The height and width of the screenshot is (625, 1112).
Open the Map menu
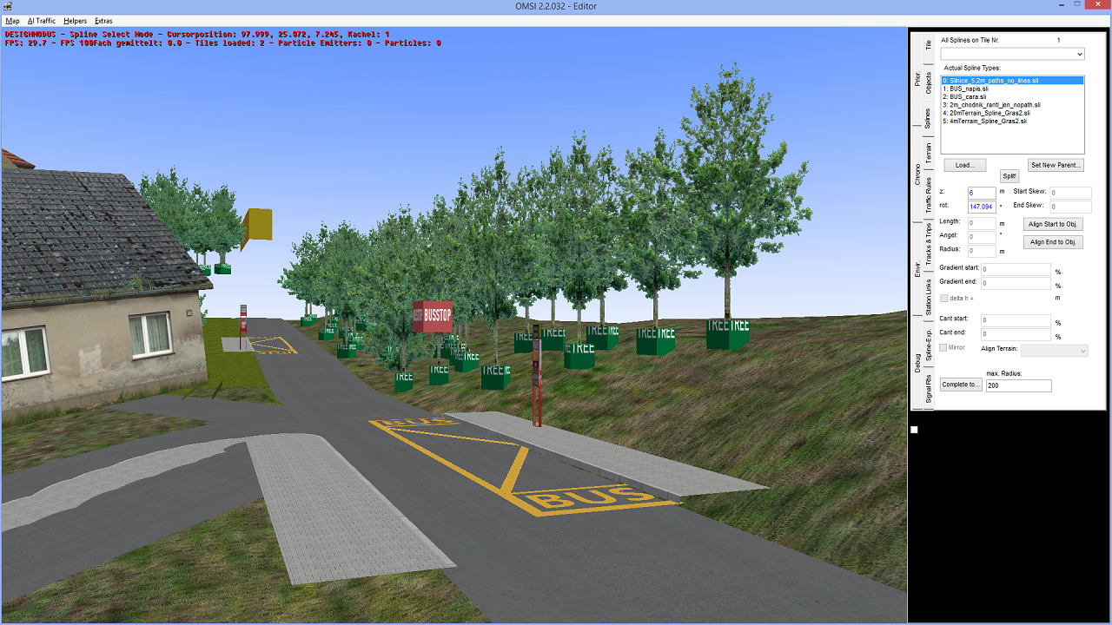tap(12, 20)
